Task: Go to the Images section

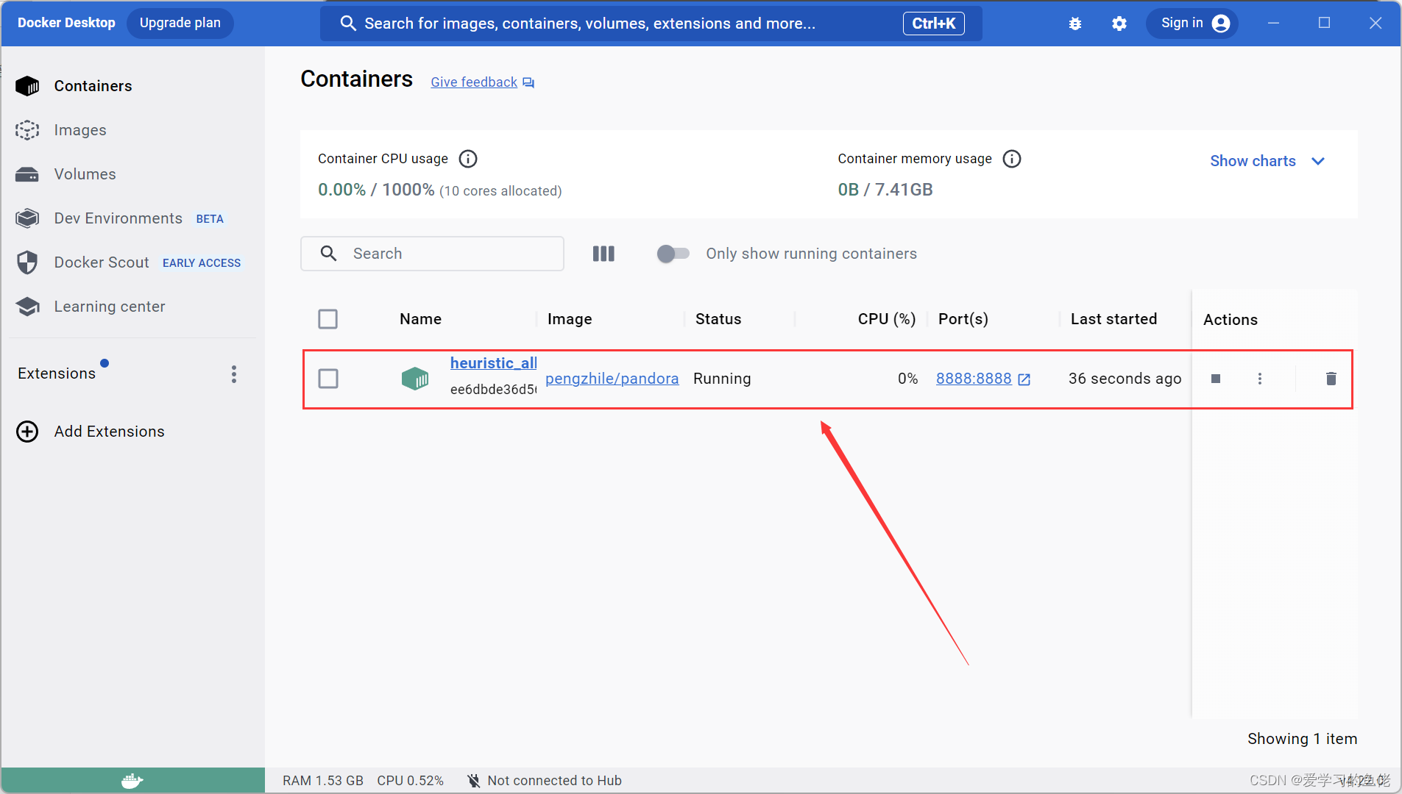Action: tap(80, 130)
